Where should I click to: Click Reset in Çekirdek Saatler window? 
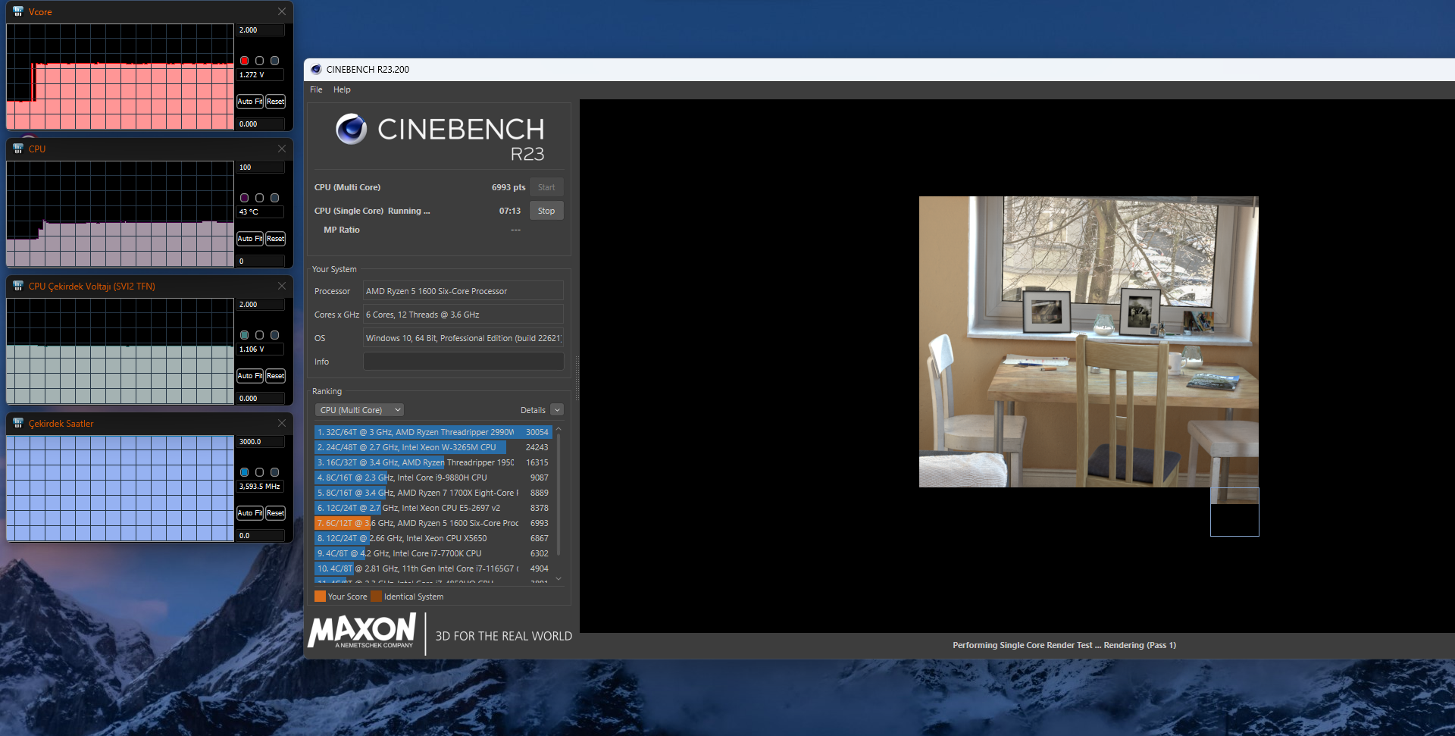tap(275, 513)
